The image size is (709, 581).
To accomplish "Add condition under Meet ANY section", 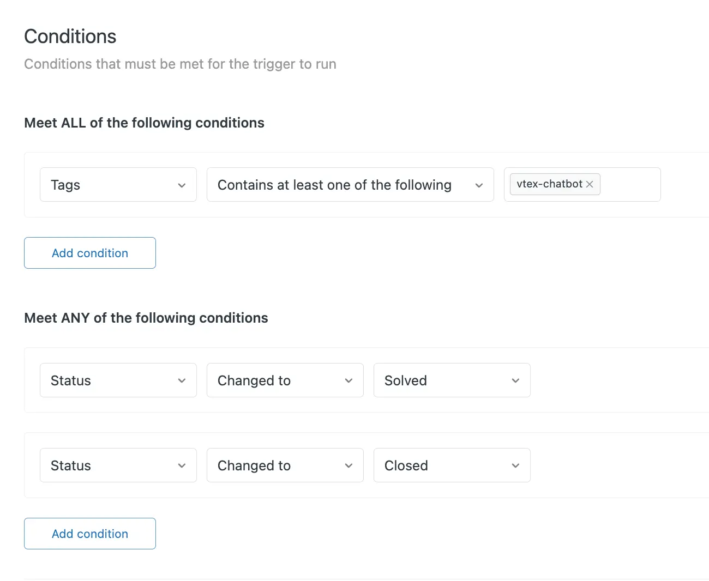I will (x=90, y=534).
